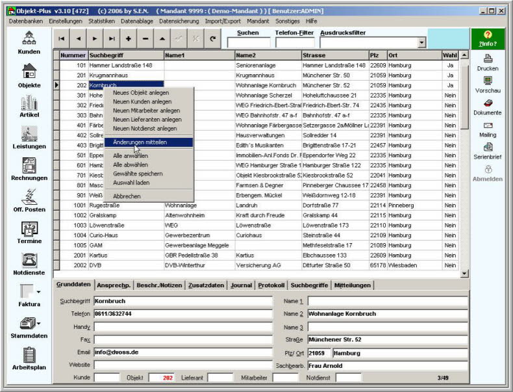The height and width of the screenshot is (392, 513).
Task: Open the Hilfe menu
Action: (312, 21)
